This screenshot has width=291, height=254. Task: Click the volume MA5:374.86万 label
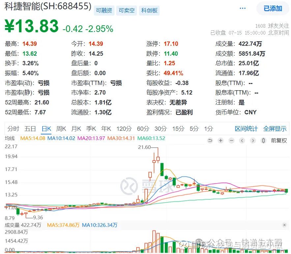[x=63, y=225]
